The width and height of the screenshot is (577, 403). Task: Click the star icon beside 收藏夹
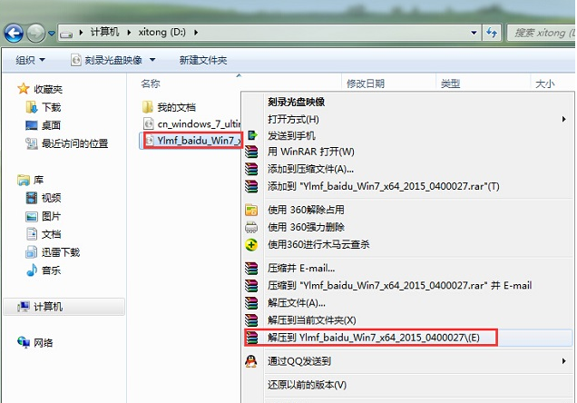pyautogui.click(x=24, y=89)
